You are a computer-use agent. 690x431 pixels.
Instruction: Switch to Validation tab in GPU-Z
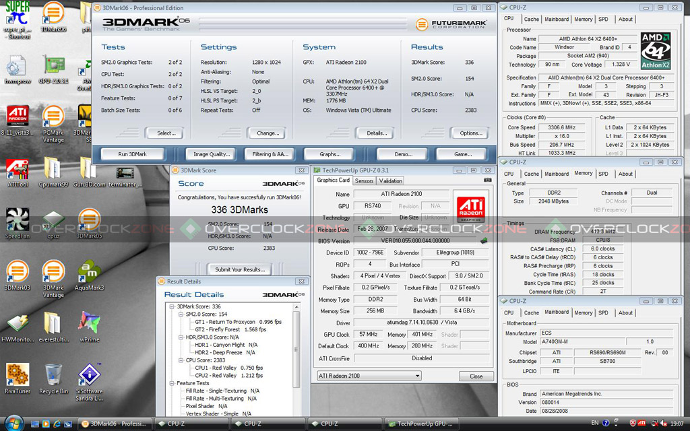(x=390, y=180)
